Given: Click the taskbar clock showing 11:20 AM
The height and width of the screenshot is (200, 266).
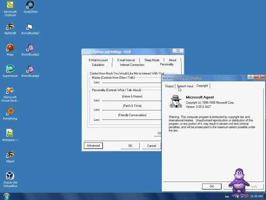Looking at the screenshot, I should click(x=256, y=196).
